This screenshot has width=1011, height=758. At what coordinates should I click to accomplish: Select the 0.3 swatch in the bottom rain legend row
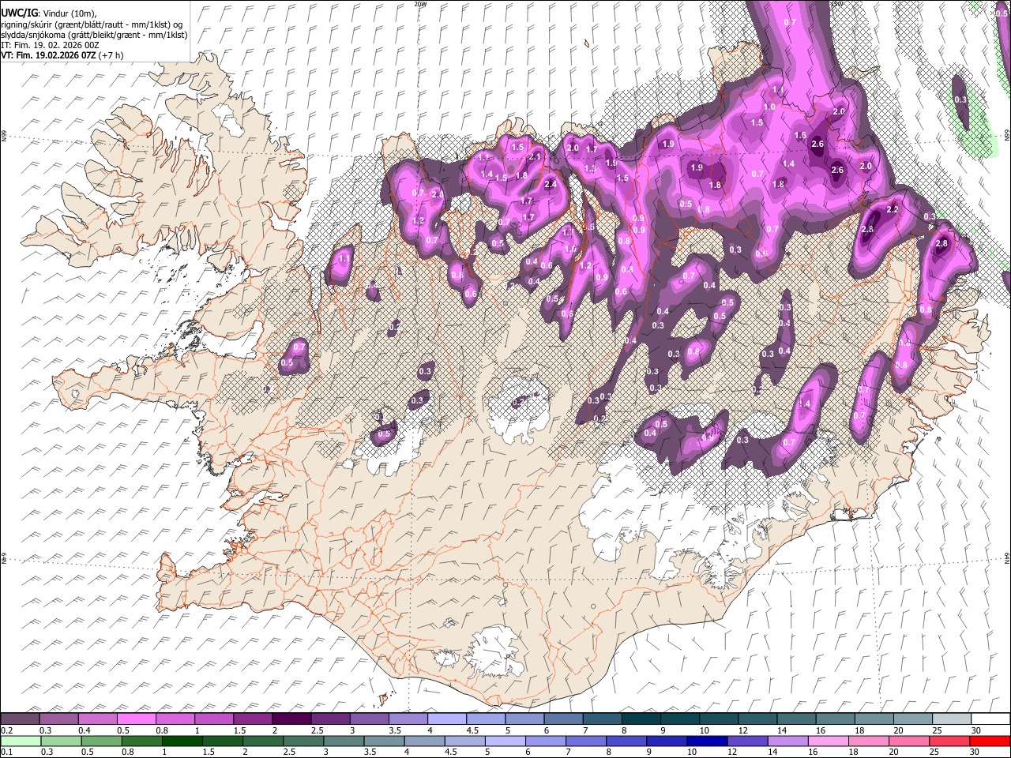pyautogui.click(x=61, y=741)
